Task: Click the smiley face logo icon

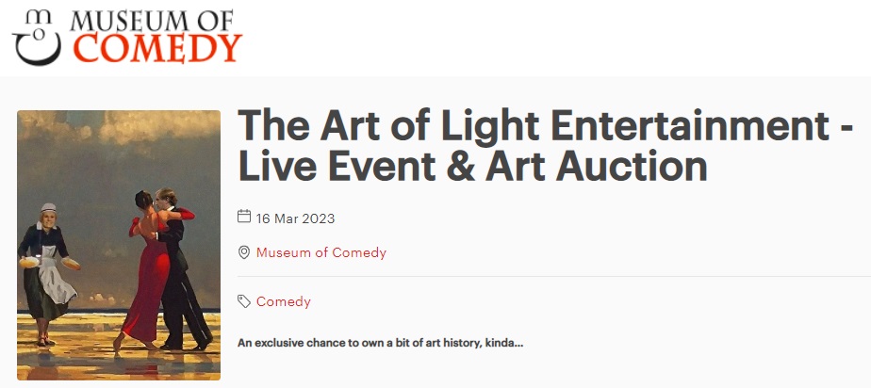Action: click(x=35, y=36)
